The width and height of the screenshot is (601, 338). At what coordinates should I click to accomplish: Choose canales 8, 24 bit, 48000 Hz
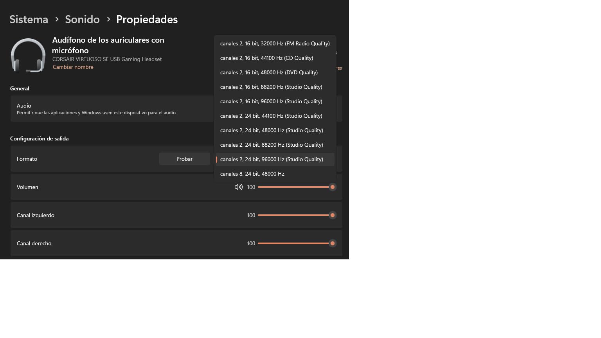point(275,174)
